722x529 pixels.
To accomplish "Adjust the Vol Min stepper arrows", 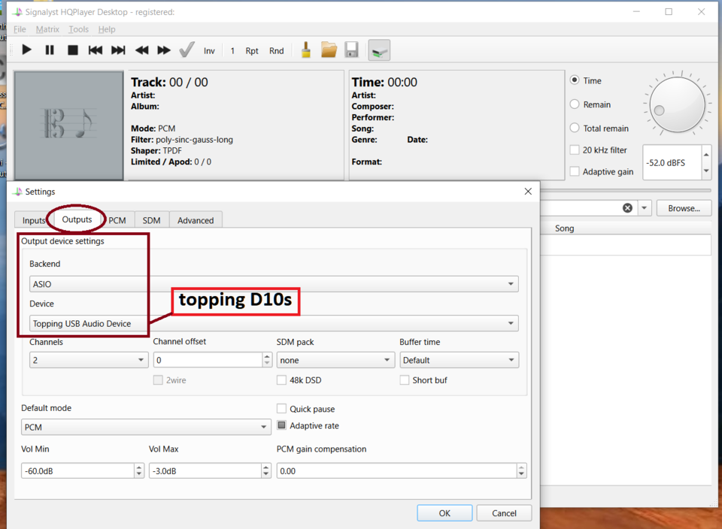I will click(139, 470).
